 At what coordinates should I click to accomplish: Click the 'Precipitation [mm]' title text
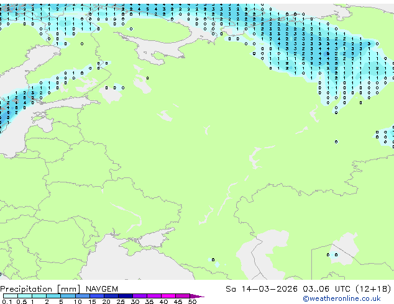[x=40, y=289]
